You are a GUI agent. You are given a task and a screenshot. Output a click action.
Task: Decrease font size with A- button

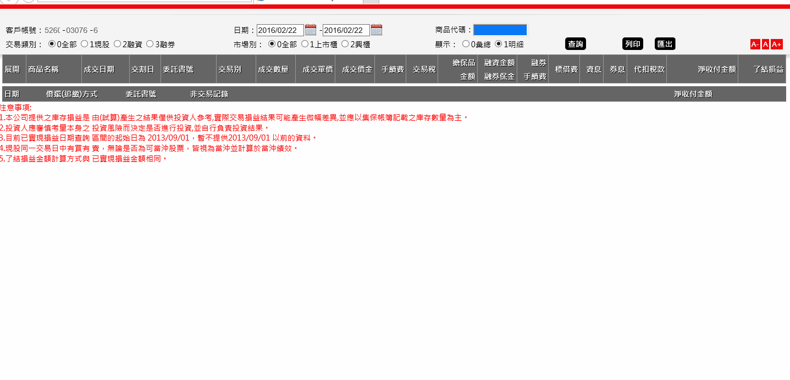pyautogui.click(x=755, y=44)
